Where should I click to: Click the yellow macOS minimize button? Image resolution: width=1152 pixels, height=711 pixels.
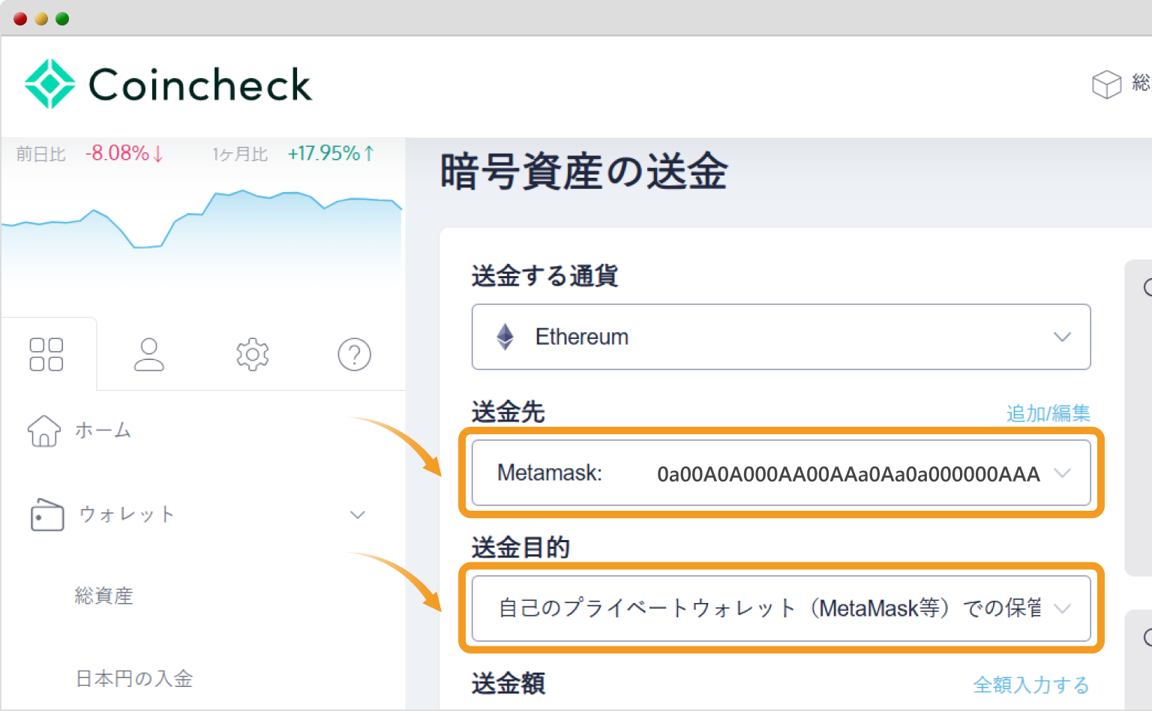click(41, 19)
